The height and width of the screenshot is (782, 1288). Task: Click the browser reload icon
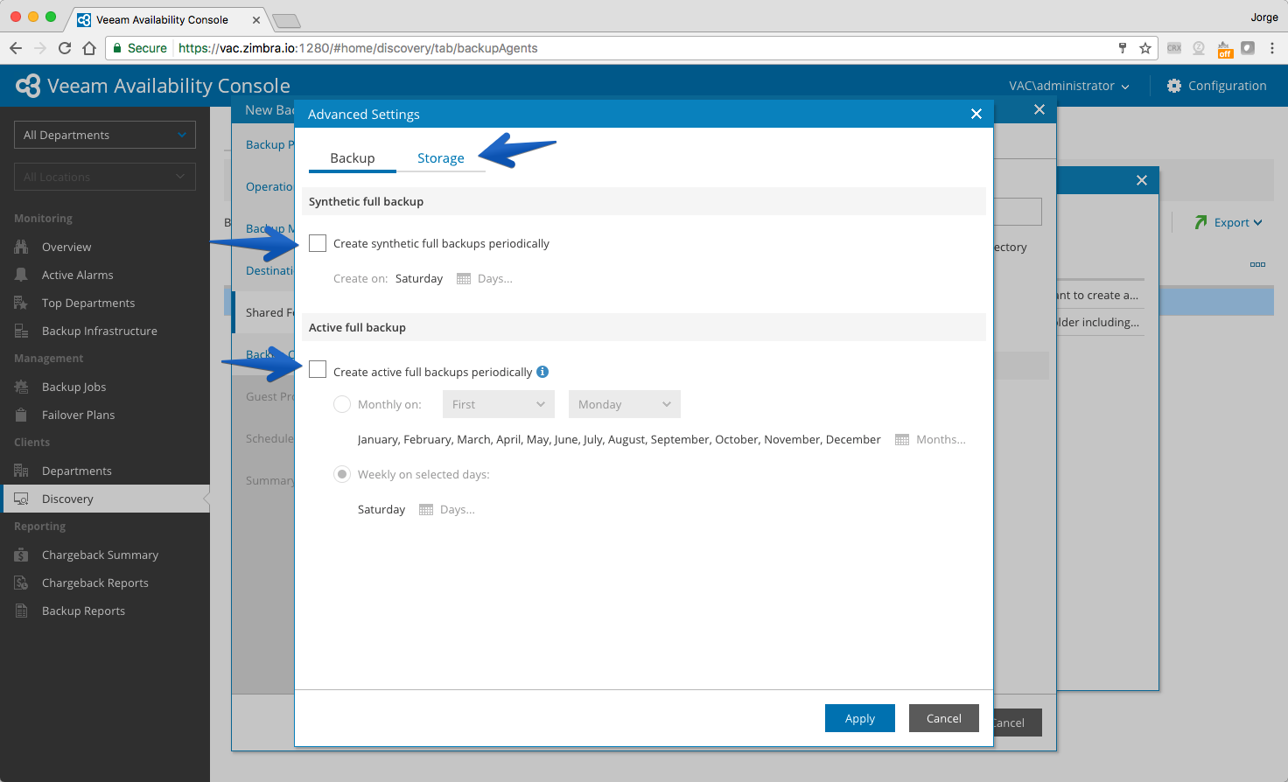pyautogui.click(x=65, y=48)
